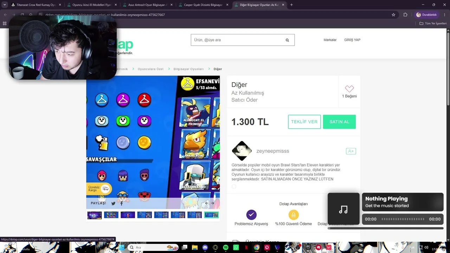The width and height of the screenshot is (450, 253).
Task: Open Discord from the taskbar
Action: (205, 247)
